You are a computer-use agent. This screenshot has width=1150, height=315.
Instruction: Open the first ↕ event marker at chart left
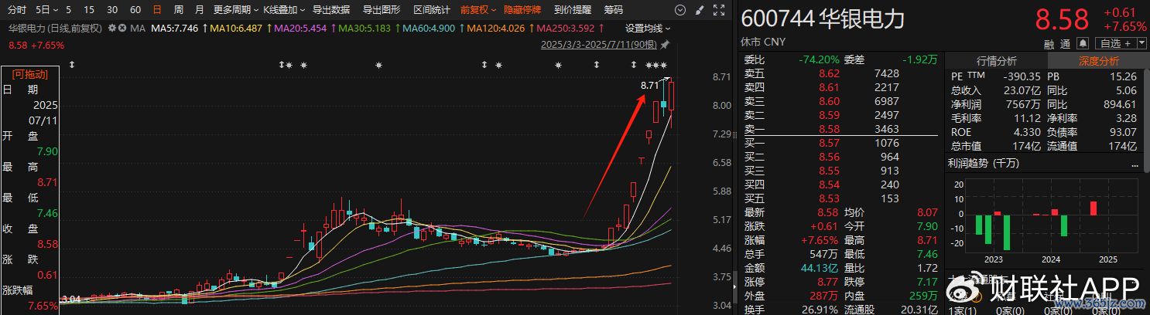tap(72, 66)
